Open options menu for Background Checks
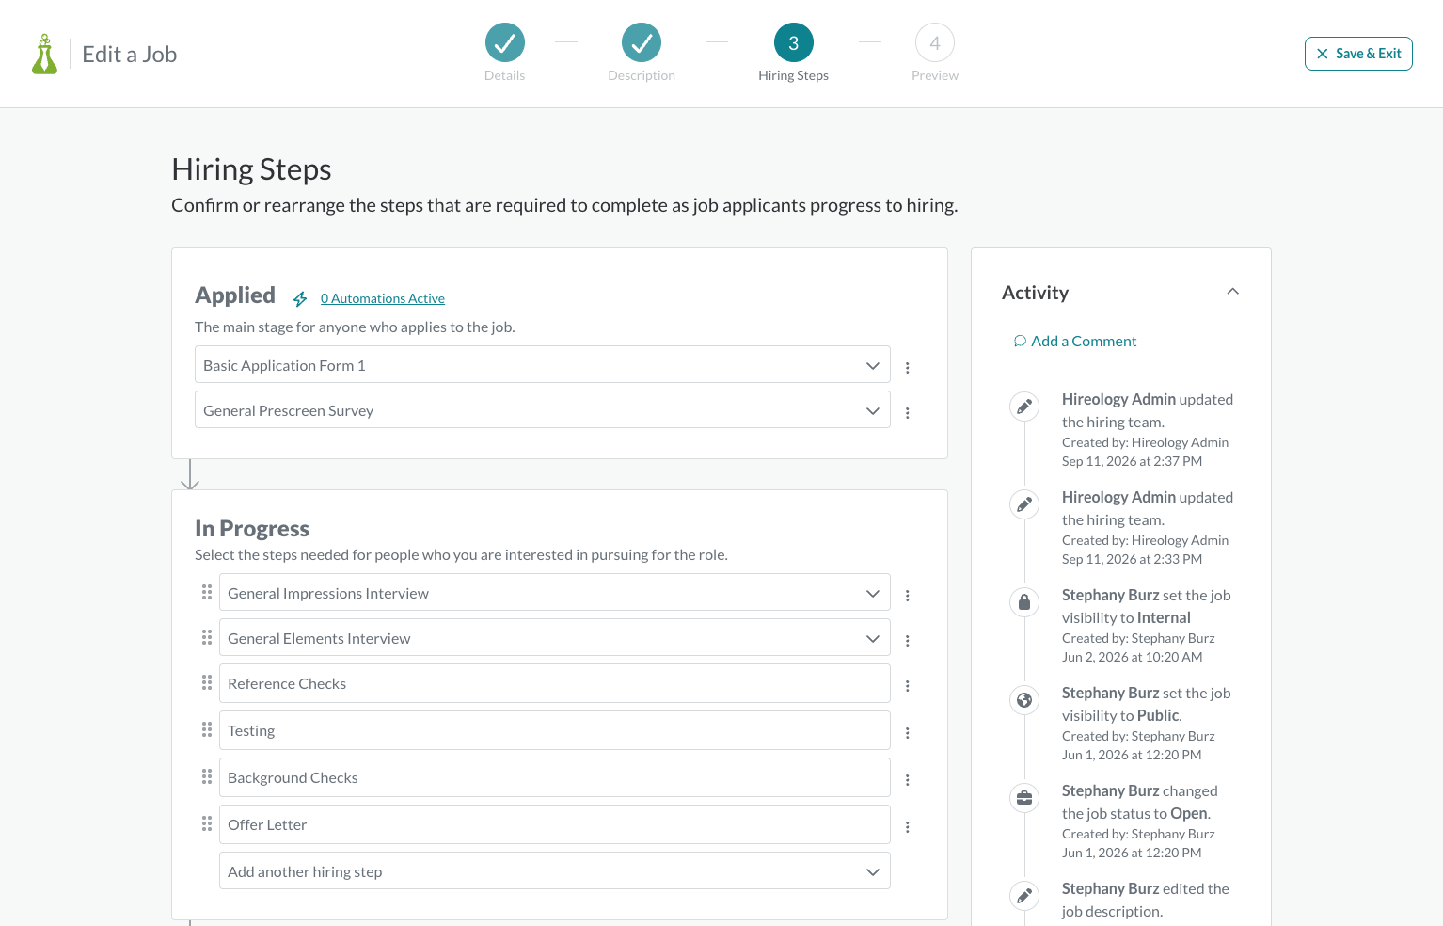 (x=908, y=780)
